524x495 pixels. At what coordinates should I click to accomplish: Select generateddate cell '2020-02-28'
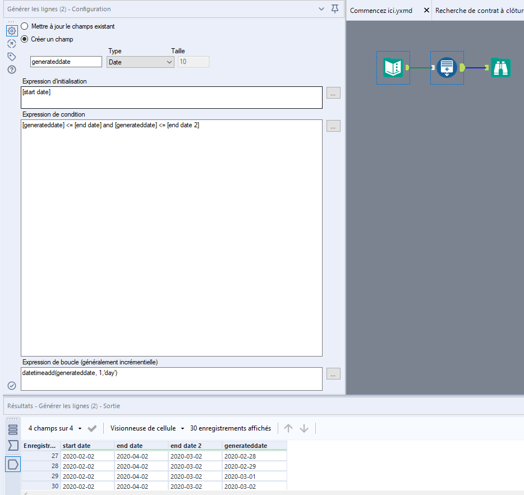[254, 456]
